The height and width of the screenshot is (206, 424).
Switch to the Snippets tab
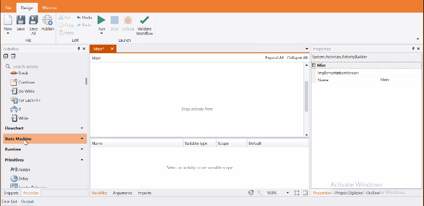point(11,193)
